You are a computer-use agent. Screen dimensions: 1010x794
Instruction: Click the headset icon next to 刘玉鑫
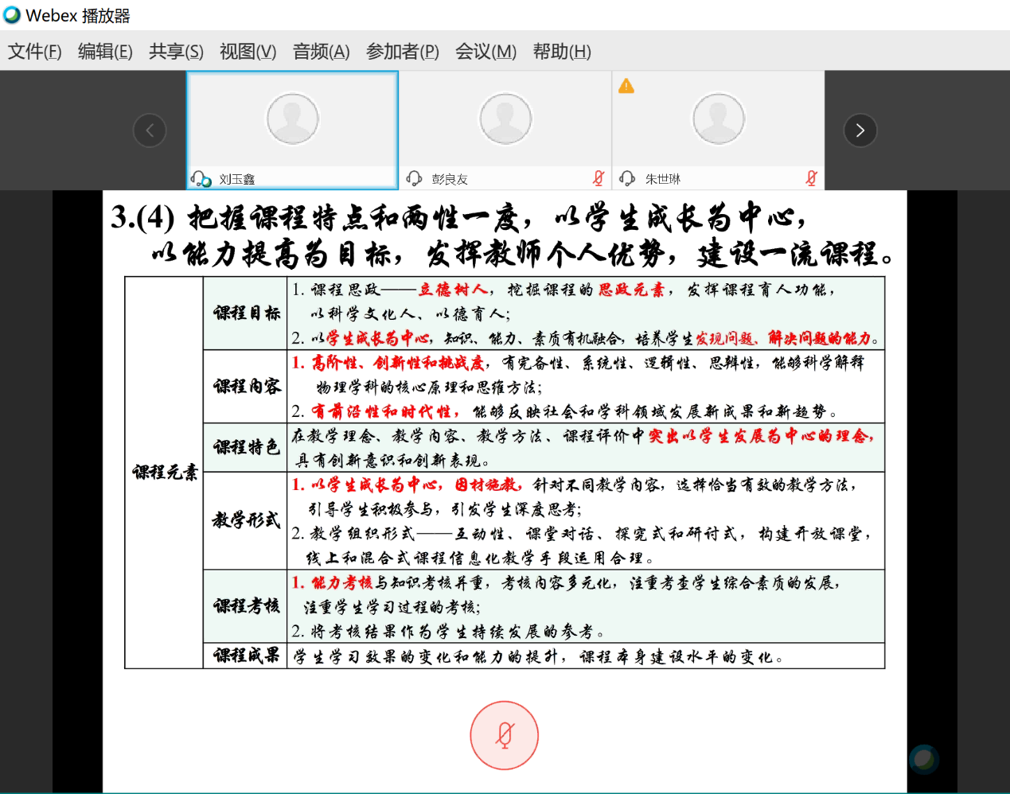coord(201,178)
